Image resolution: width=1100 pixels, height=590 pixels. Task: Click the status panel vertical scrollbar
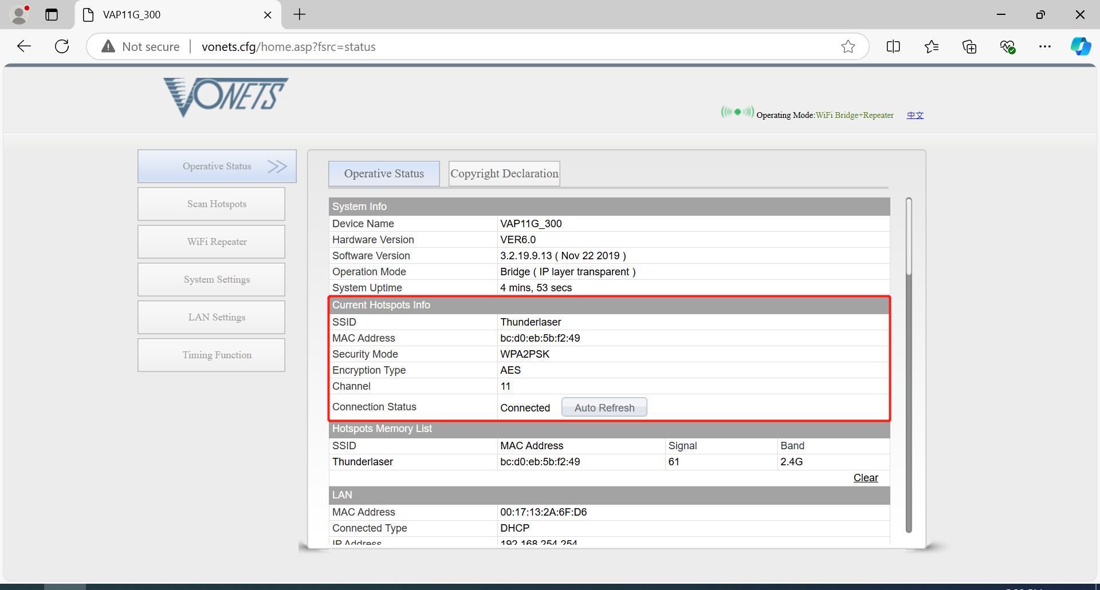(909, 365)
